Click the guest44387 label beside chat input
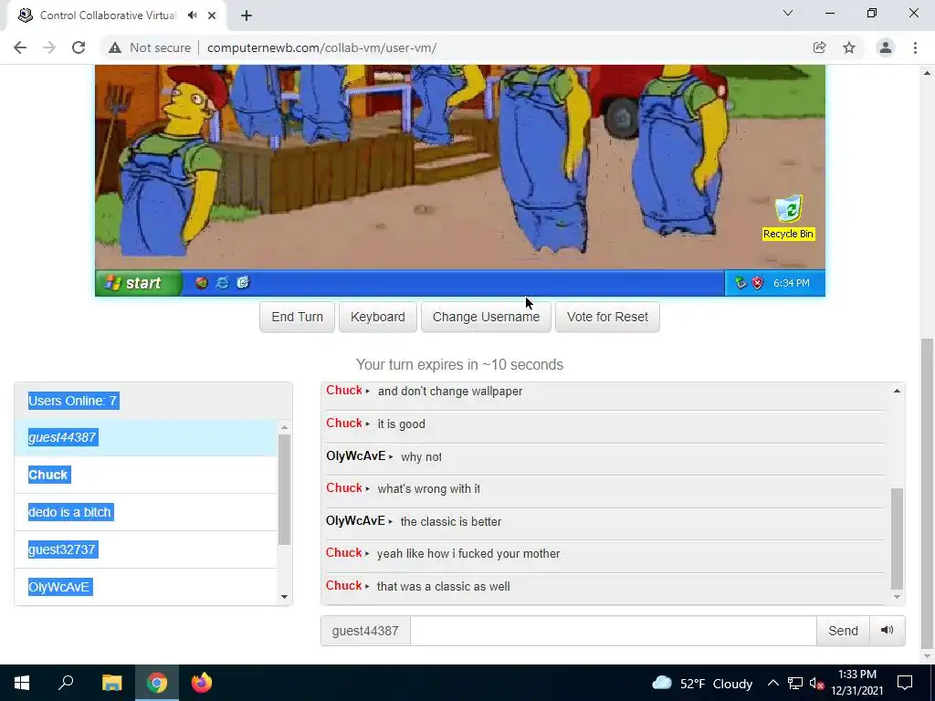 (x=365, y=631)
